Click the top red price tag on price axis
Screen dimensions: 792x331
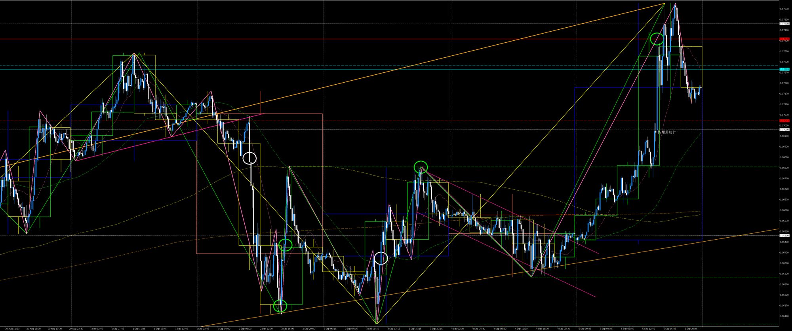(x=784, y=39)
